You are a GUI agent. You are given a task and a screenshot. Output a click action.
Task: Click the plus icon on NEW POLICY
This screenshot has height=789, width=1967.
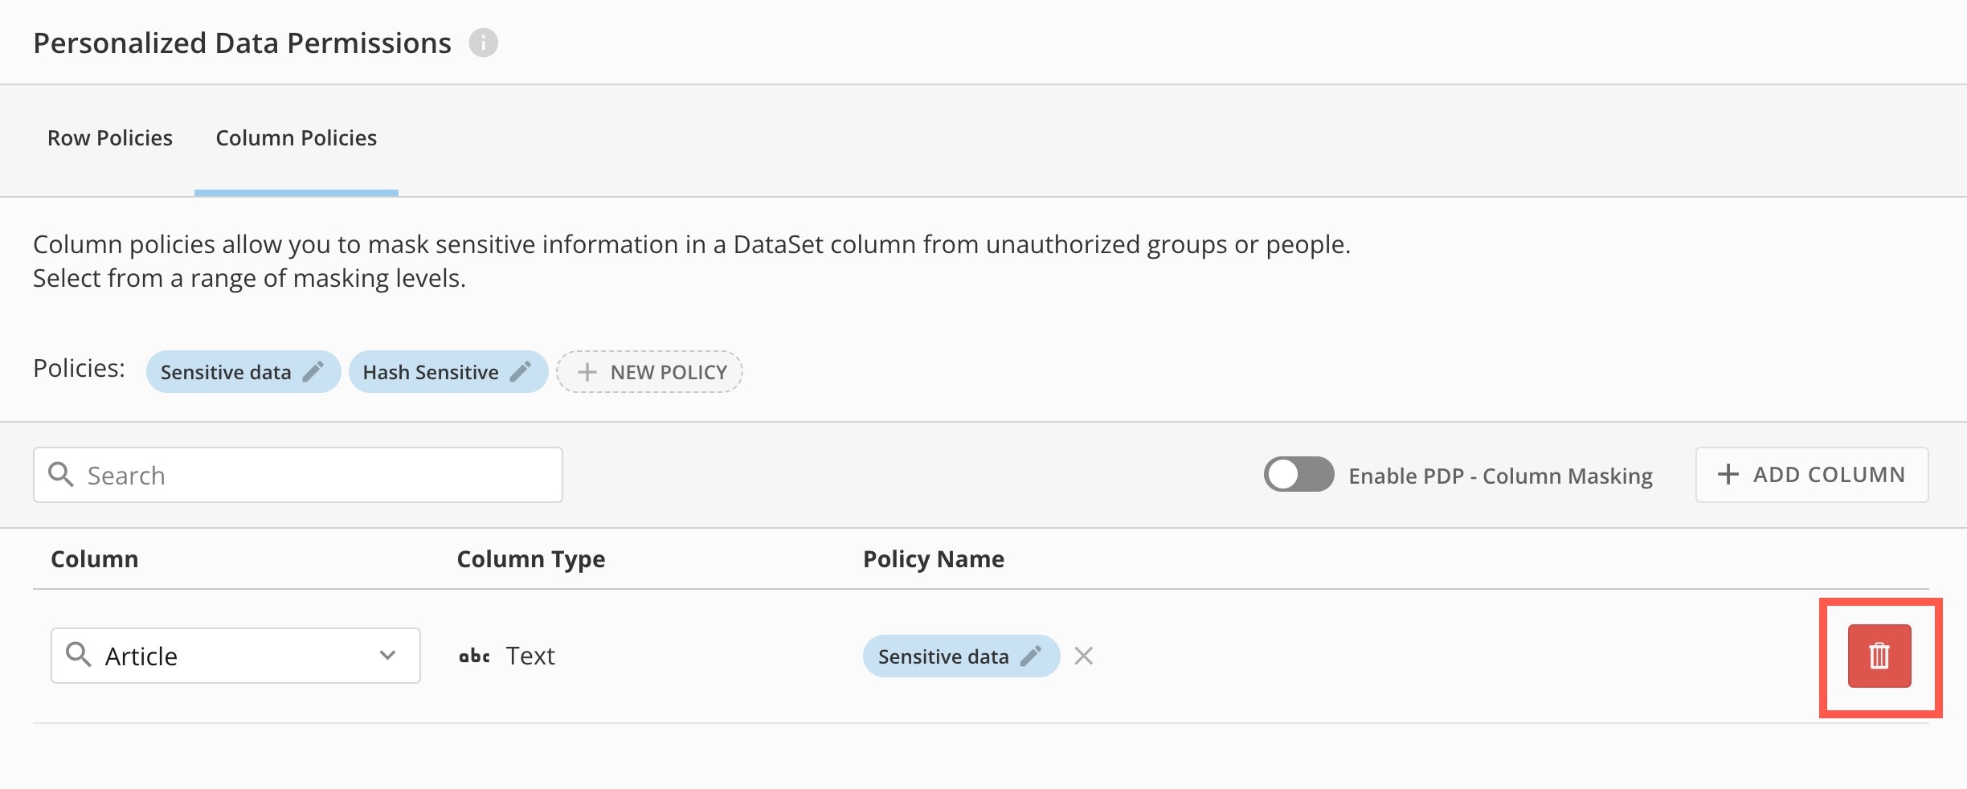(587, 372)
